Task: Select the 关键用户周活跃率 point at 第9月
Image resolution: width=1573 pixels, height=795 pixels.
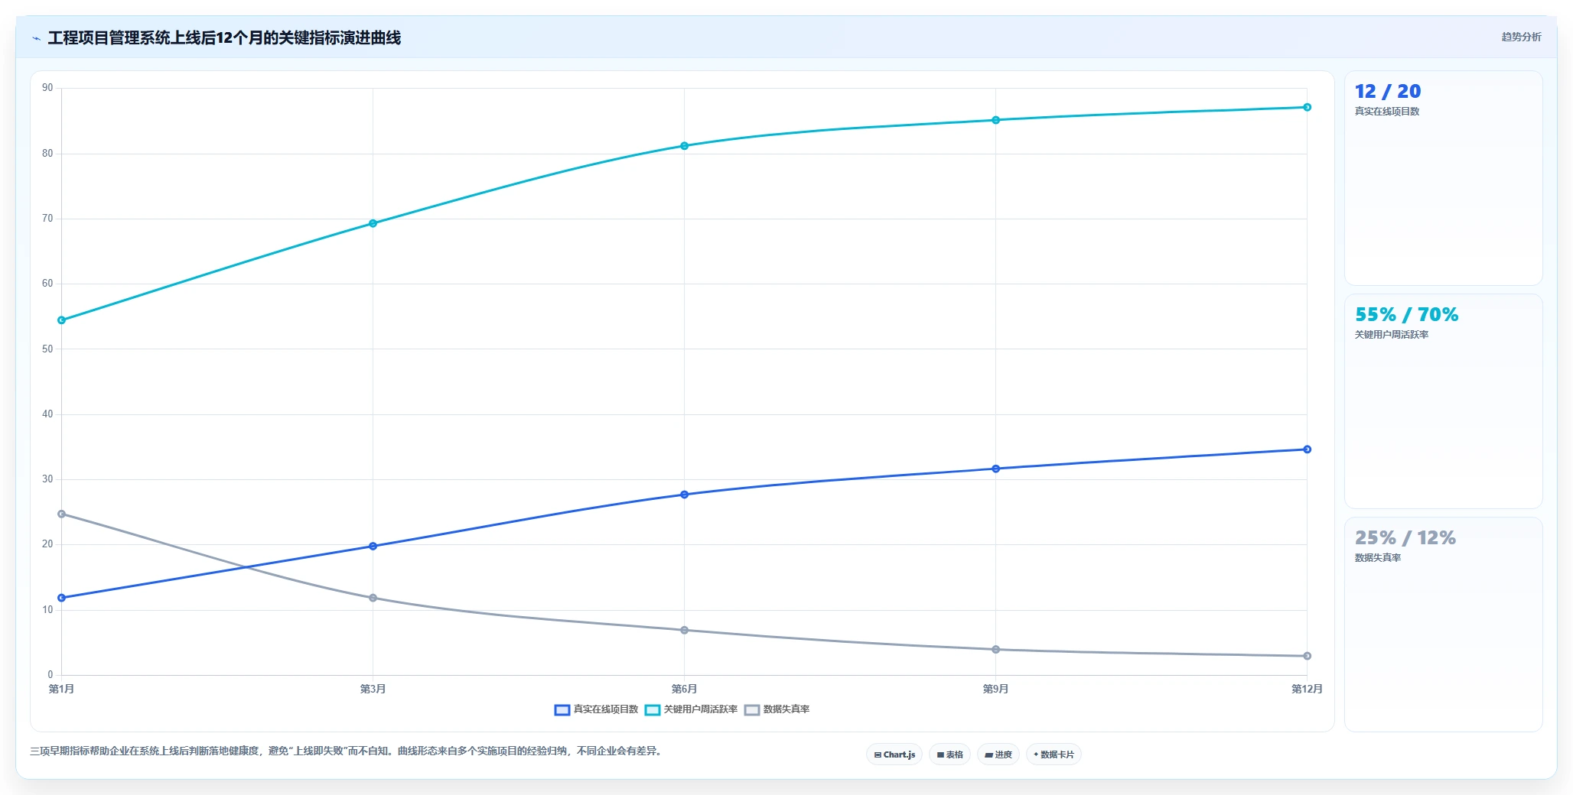Action: click(x=996, y=120)
